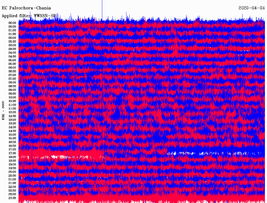Select the 22:30 time label
Image resolution: width=267 pixels, height=203 pixels.
click(12, 191)
